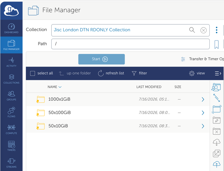Tick the select all checkbox
224x171 pixels.
(32, 73)
